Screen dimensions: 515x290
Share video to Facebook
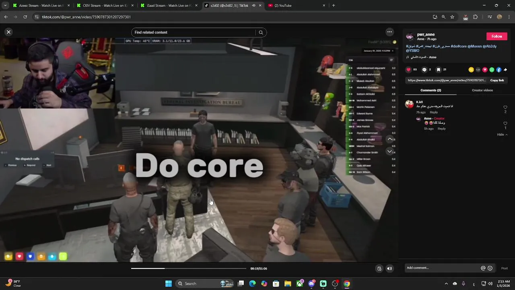(x=499, y=70)
